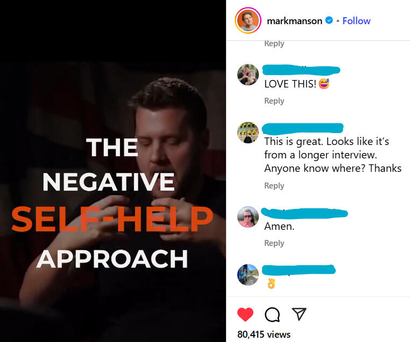Open avatar of 'LOVE THIS!' commenter
The height and width of the screenshot is (342, 410).
pyautogui.click(x=248, y=75)
